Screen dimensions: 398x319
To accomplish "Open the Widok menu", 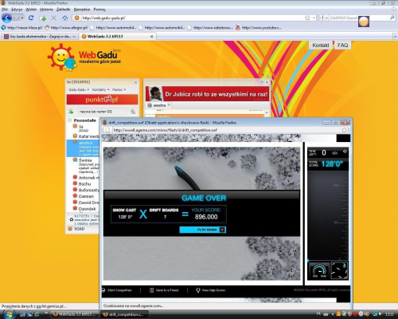I will click(31, 10).
